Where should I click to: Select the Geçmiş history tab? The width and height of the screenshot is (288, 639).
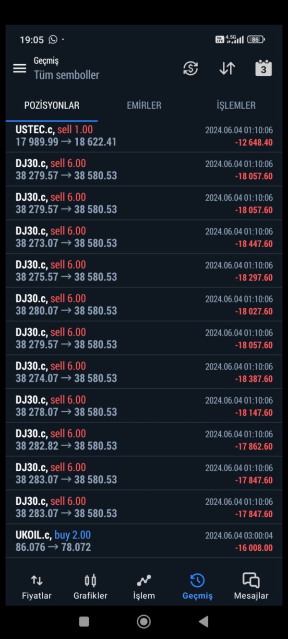coord(197,587)
